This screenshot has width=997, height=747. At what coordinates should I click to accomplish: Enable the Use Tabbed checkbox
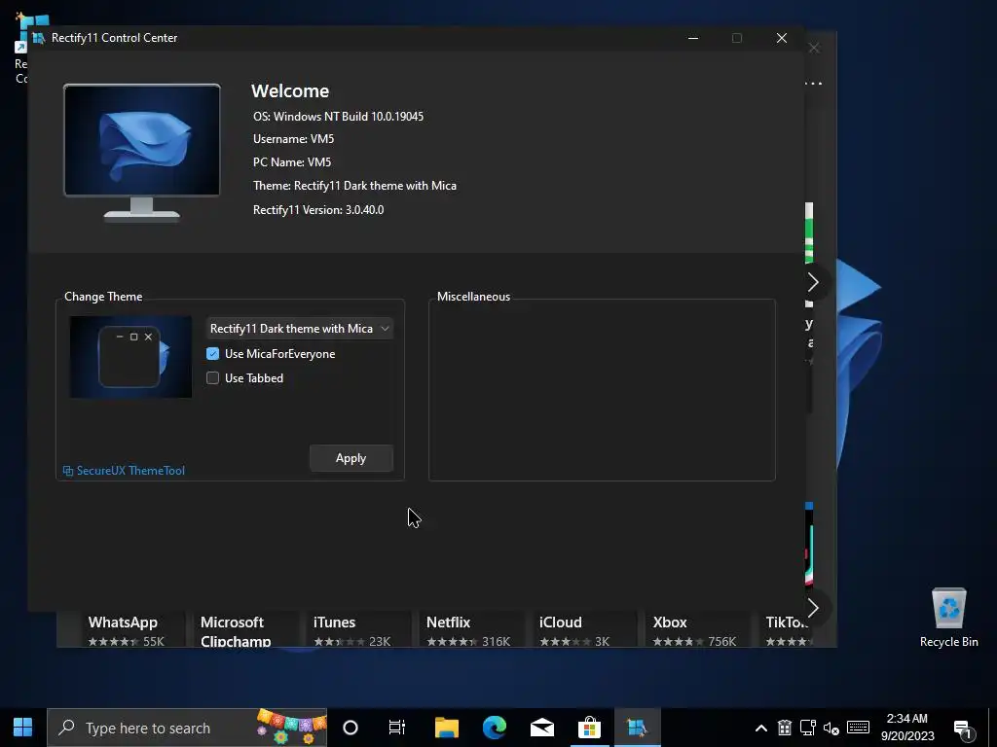[213, 378]
